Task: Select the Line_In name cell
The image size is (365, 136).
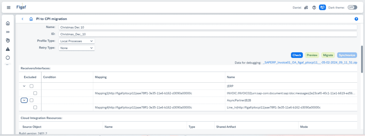Action: coord(291,108)
